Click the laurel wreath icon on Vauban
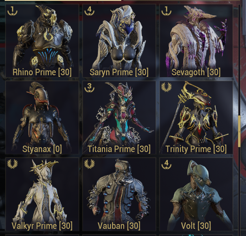Screen dimensions: 246x236 click(89, 164)
